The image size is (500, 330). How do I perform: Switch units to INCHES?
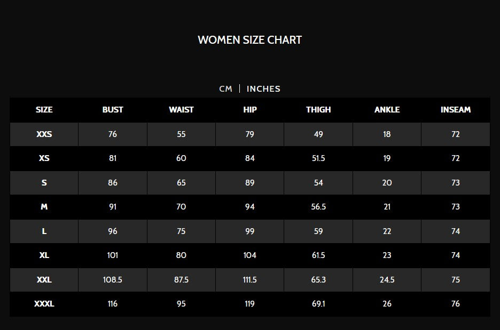(x=263, y=89)
